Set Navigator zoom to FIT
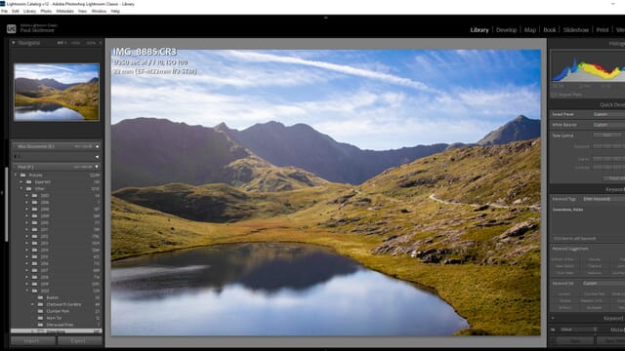The height and width of the screenshot is (351, 625). click(x=61, y=43)
